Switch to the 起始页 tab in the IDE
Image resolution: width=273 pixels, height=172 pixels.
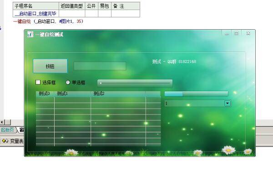7,130
